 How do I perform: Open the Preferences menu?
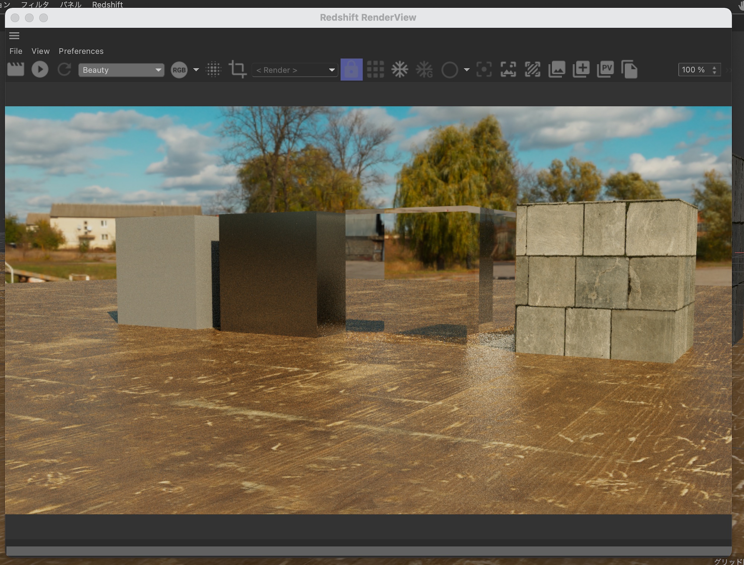pos(81,51)
